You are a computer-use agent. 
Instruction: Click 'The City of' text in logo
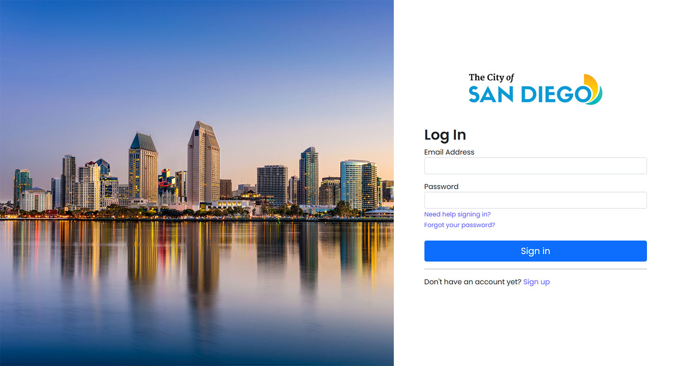pyautogui.click(x=491, y=77)
